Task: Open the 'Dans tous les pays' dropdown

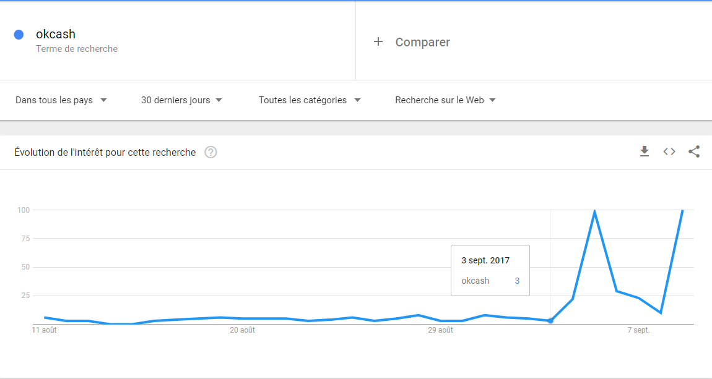Action: coord(61,100)
